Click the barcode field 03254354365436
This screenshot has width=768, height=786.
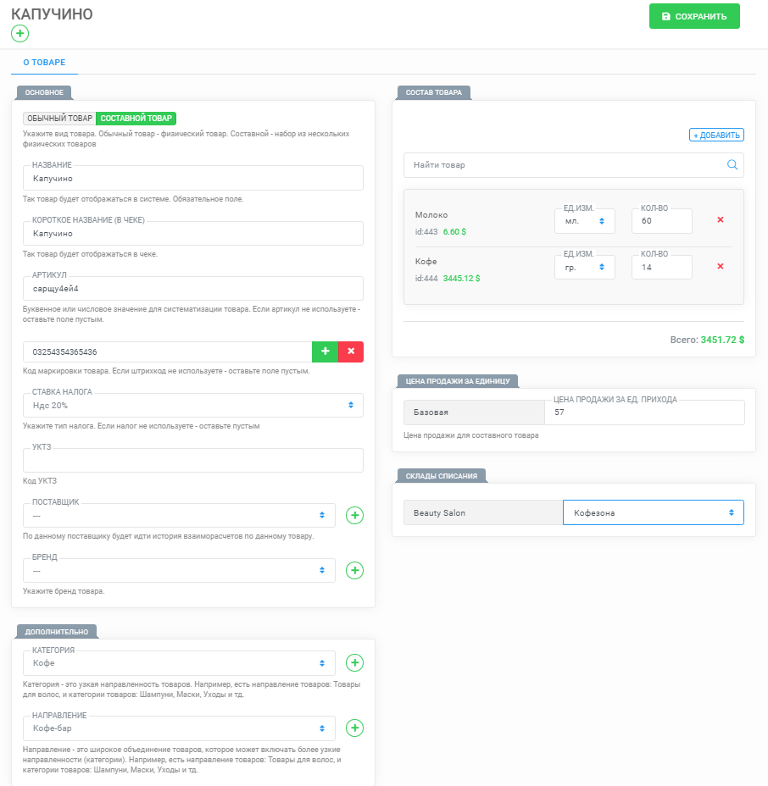pos(168,351)
